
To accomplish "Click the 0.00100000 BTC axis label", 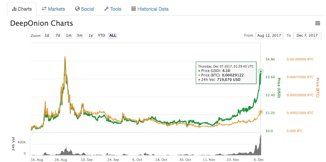I will [x=300, y=59].
